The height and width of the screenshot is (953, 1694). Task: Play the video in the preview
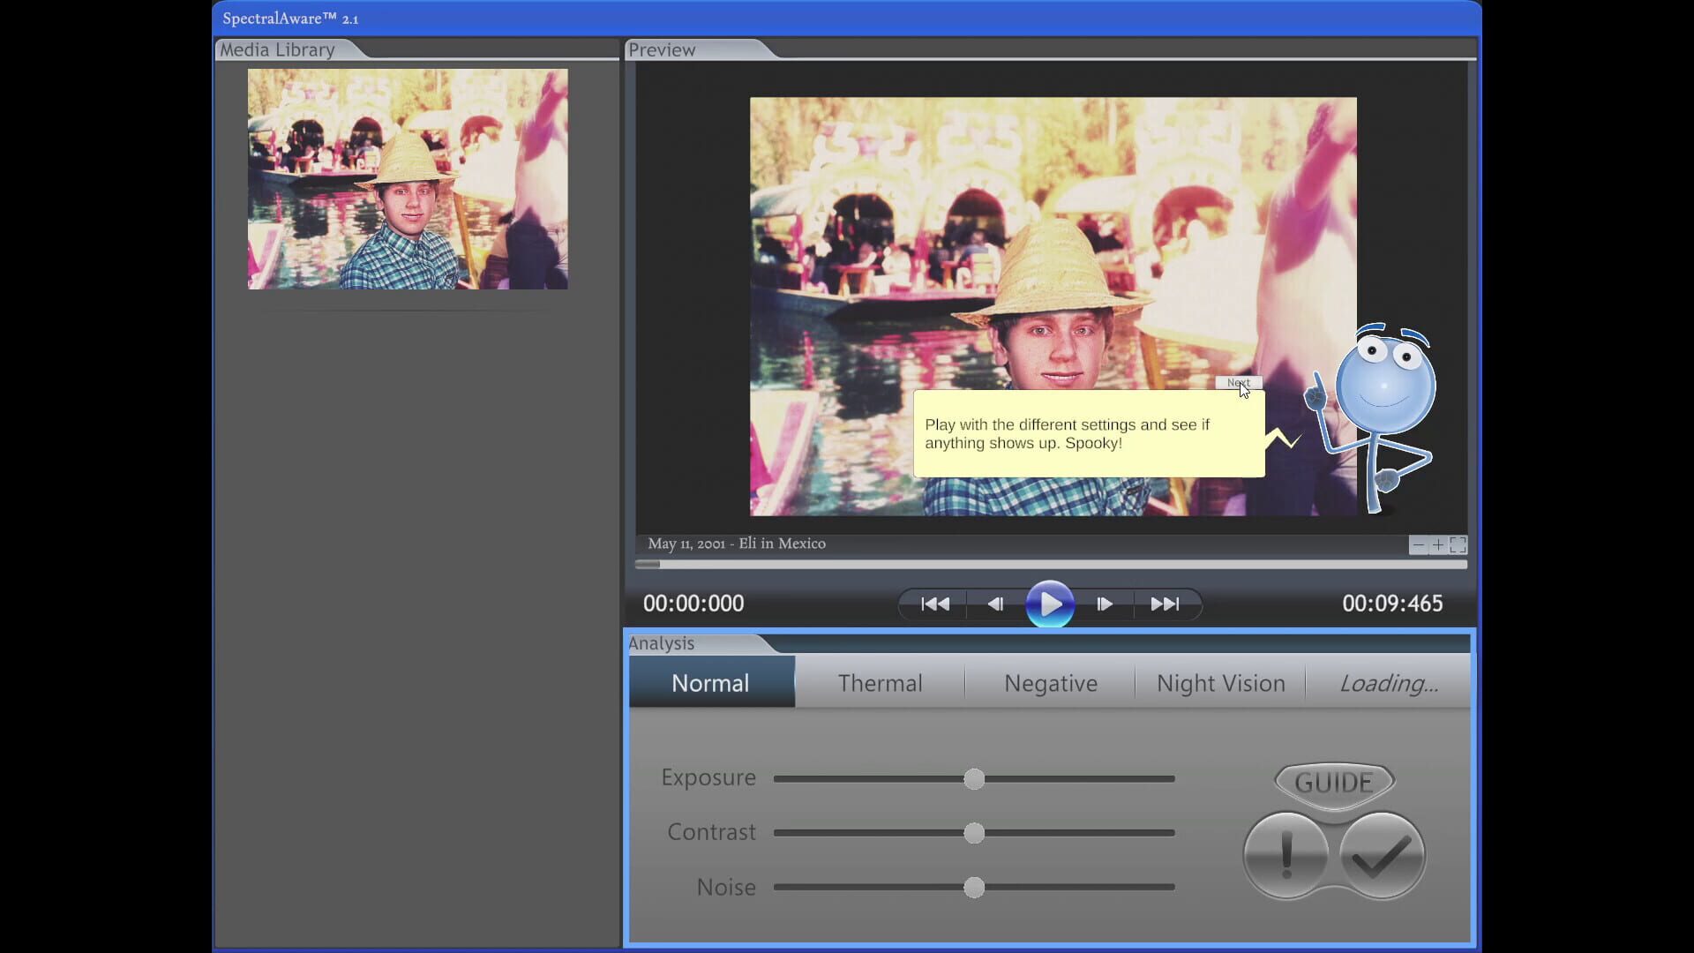(1051, 604)
